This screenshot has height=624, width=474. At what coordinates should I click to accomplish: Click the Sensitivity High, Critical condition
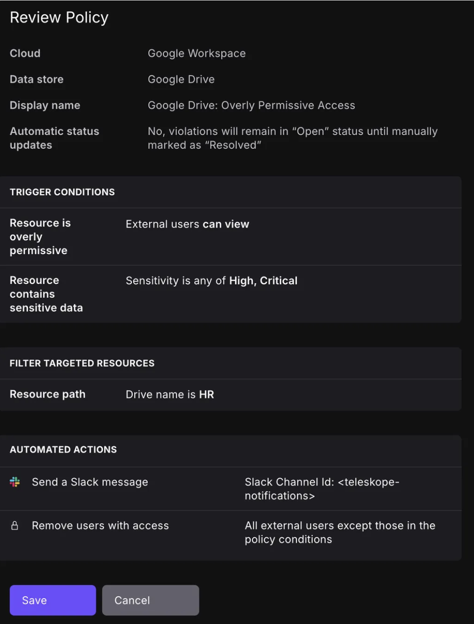[x=211, y=280]
